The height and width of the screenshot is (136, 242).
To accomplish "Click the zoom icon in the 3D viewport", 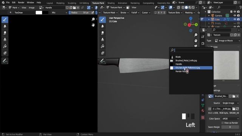I will pyautogui.click(x=196, y=35).
